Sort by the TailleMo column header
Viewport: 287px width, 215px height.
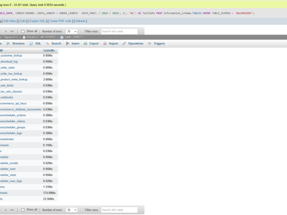tap(49, 50)
